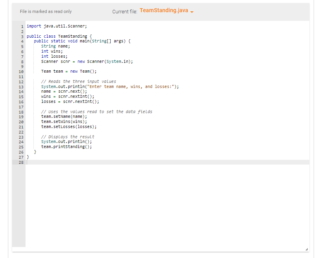
Task: Click the new Team() expression on line 10
Action: [x=84, y=71]
